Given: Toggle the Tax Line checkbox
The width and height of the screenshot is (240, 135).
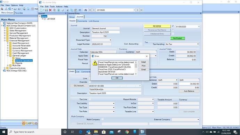Looking at the screenshot, I should click(x=90, y=100).
